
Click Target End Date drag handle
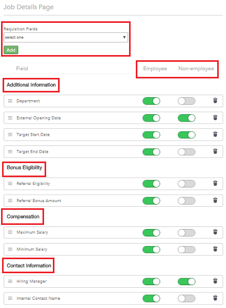[x=10, y=152]
